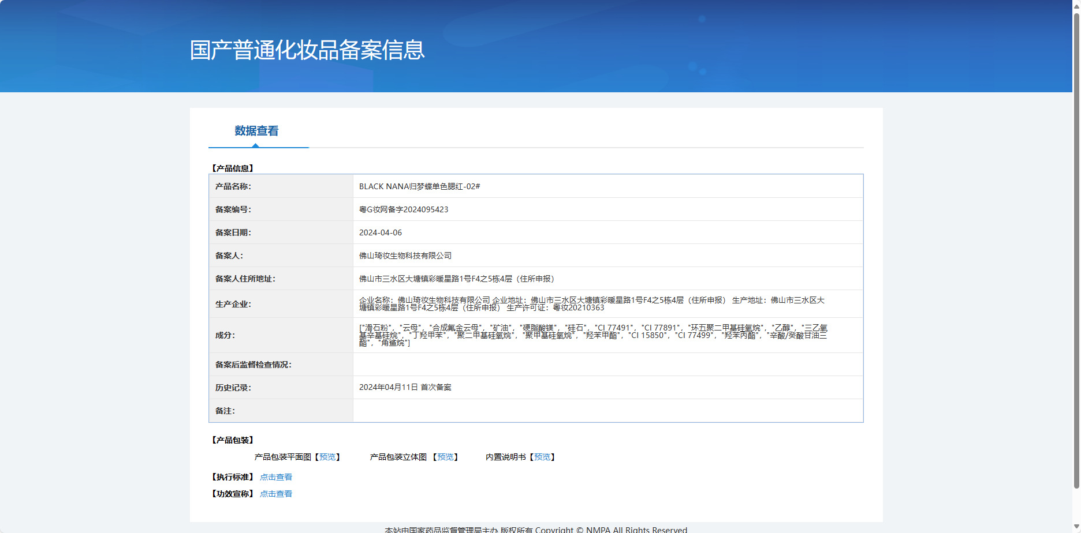Click 点击查看 next to 功效宣称

(x=276, y=494)
